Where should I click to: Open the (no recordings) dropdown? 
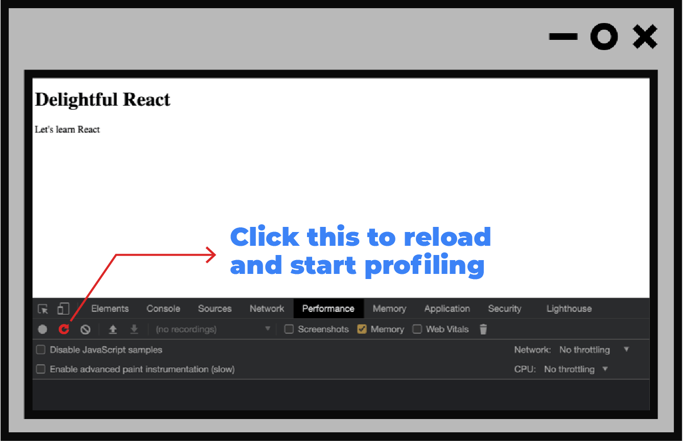point(213,330)
